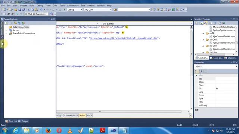Screen dimensions: 239x134
Task: Expand the SharePoint Connections node
Action: pyautogui.click(x=6, y=33)
